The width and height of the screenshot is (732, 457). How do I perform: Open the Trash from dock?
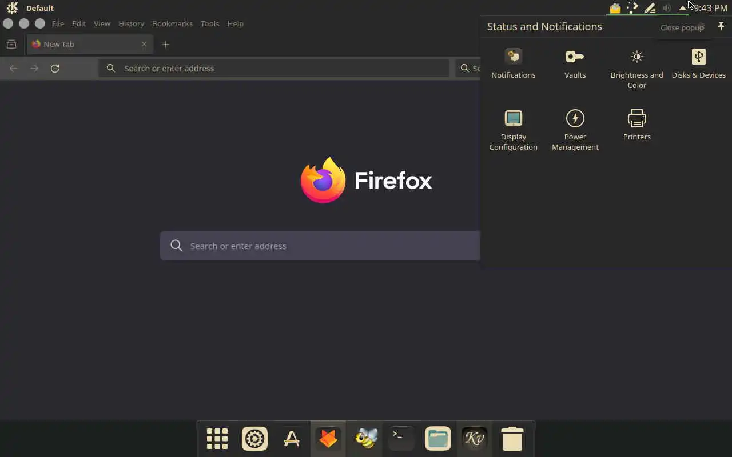tap(512, 439)
